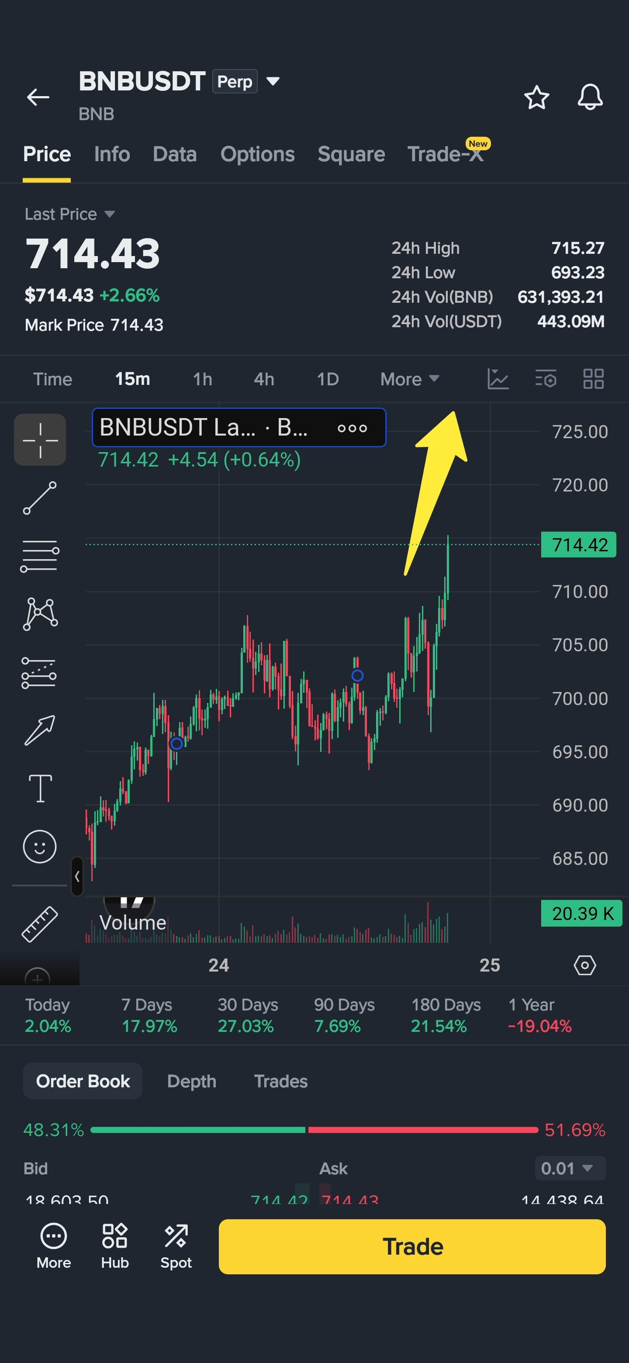Open the More menu in bottom bar

tap(53, 1246)
